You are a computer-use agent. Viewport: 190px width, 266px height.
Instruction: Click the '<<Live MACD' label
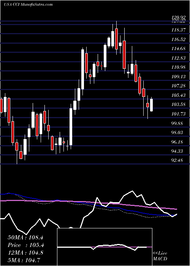(160, 256)
